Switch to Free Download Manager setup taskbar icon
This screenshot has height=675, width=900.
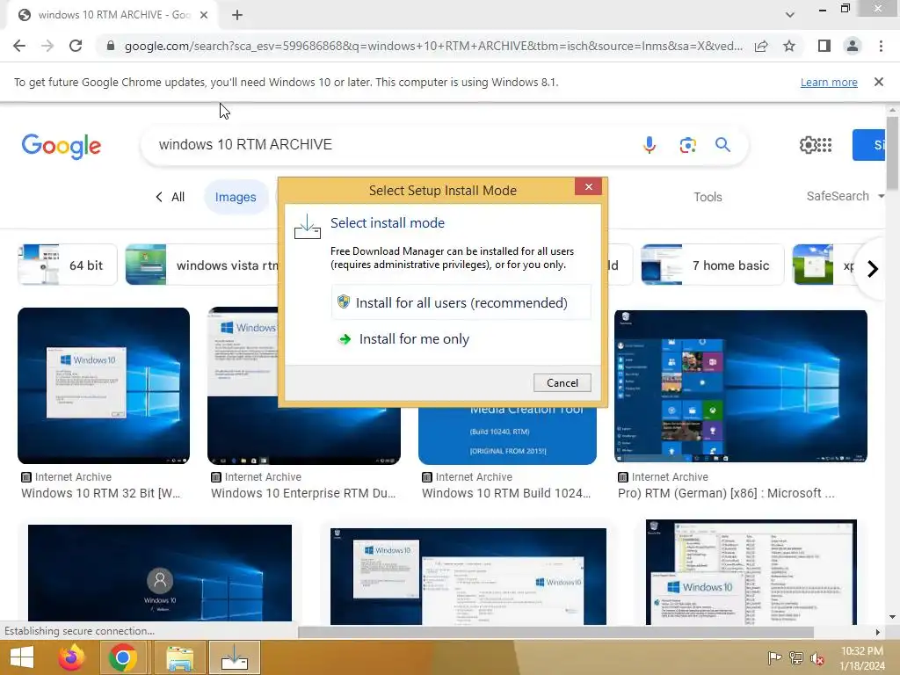point(234,657)
